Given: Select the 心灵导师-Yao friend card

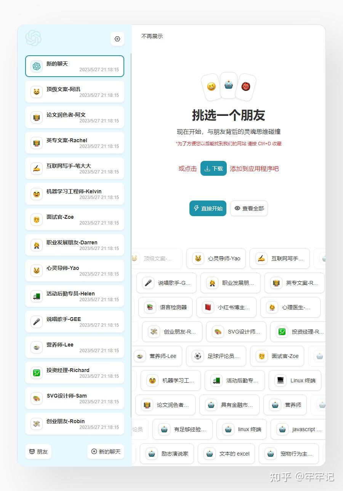Looking at the screenshot, I should tap(216, 258).
